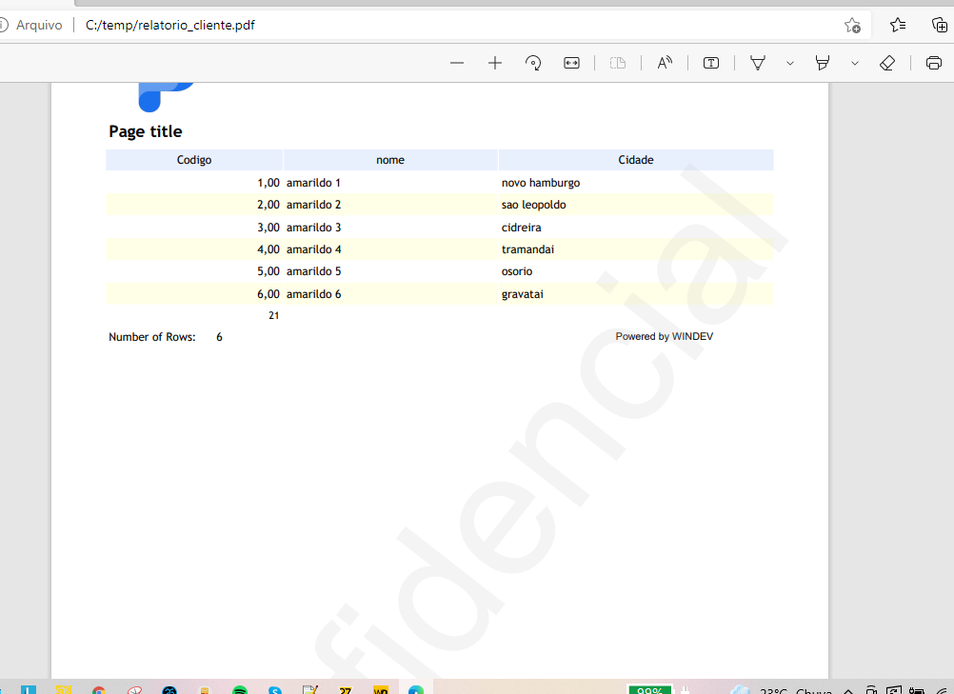Click the blue logo above Page title
Screen dimensions: 954x694
(x=166, y=97)
